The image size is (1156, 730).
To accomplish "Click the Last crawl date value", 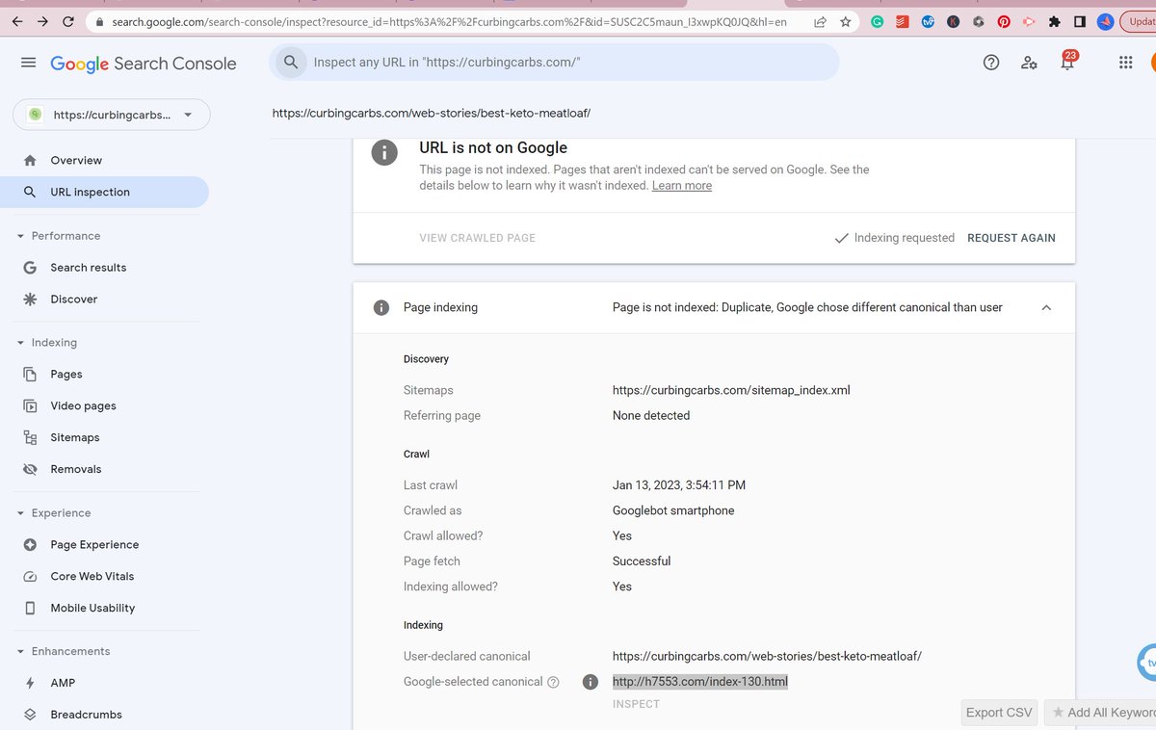I will [x=679, y=485].
